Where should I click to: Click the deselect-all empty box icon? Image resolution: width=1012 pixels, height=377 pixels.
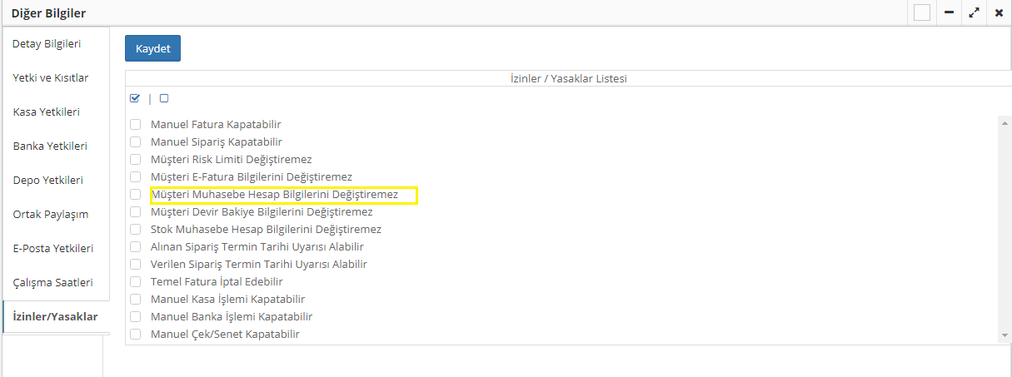point(164,98)
